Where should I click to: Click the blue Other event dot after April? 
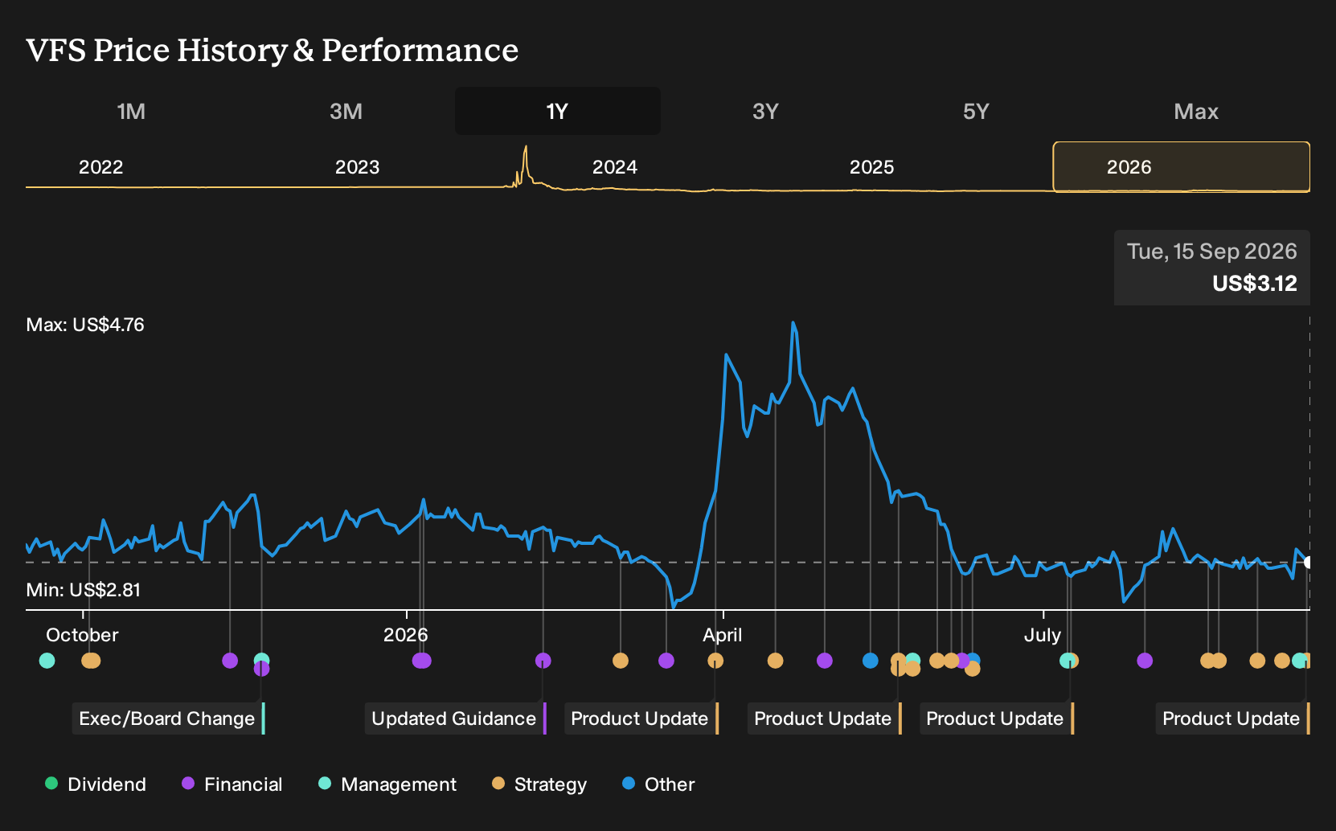coord(871,661)
